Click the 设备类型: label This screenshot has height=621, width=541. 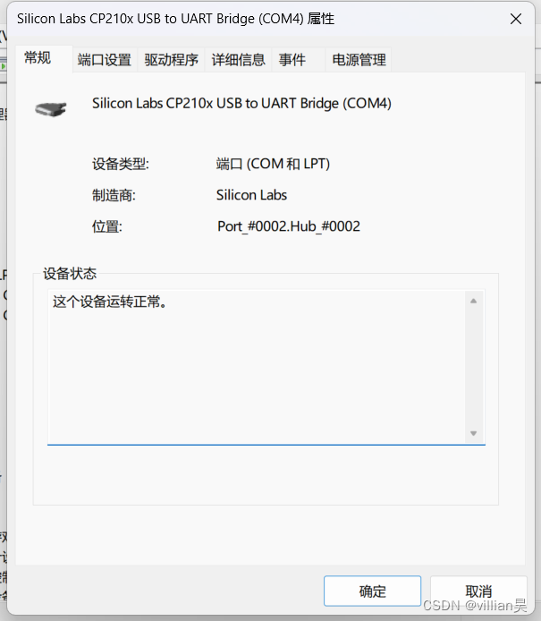tap(121, 164)
